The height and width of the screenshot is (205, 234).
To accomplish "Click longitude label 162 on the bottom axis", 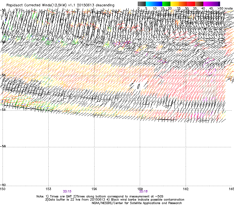I will tap(186, 189).
